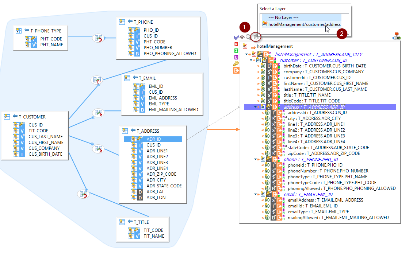The height and width of the screenshot is (257, 417).
Task: Select ADR_ZIP_CODE column in T_ADDRESS
Action: coord(161,174)
